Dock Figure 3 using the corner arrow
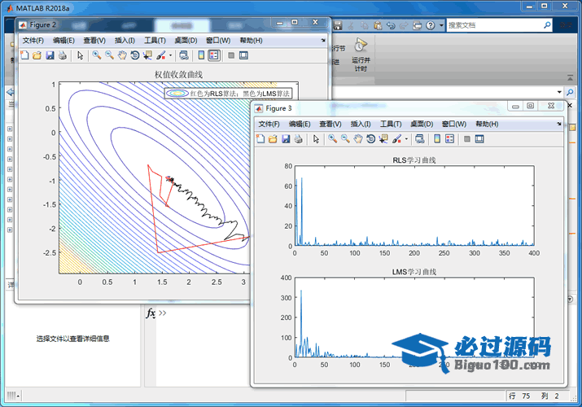Screen dimensions: 582x407 click(x=559, y=124)
